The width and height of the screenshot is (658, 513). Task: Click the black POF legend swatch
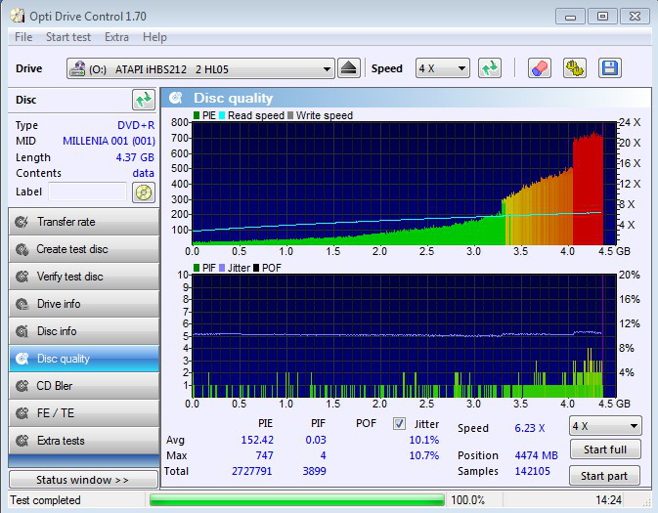tap(256, 268)
